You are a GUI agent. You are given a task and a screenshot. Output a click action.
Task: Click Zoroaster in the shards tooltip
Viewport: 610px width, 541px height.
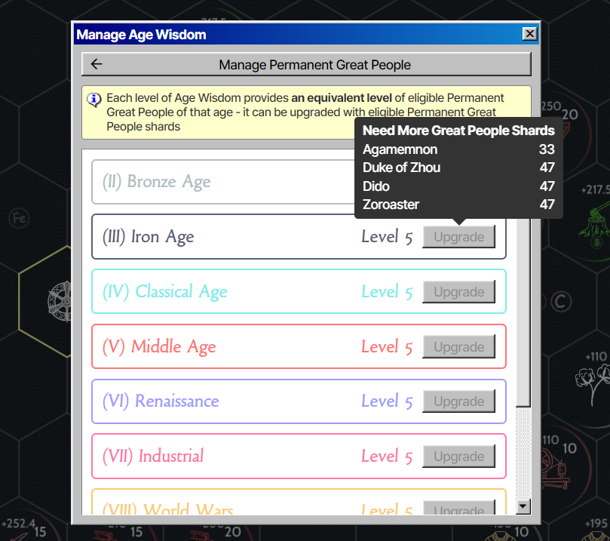(x=391, y=204)
